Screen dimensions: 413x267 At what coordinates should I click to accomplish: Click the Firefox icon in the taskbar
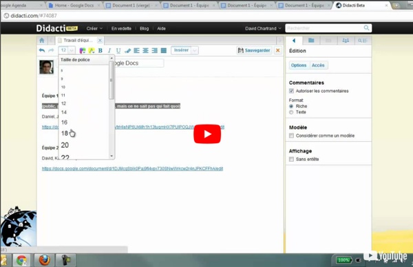click(x=45, y=260)
